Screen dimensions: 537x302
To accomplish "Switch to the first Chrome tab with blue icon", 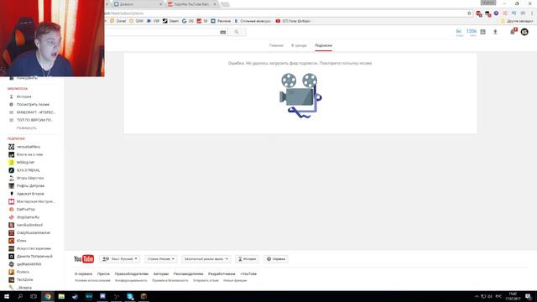I will coord(137,4).
